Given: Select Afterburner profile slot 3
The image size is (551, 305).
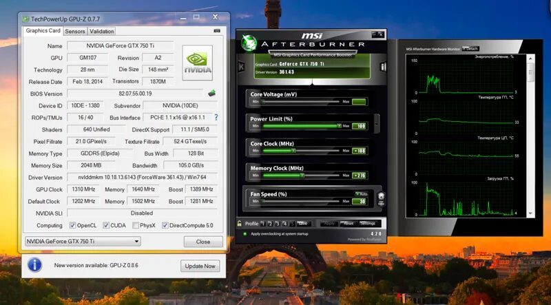Looking at the screenshot, I should pos(278,224).
